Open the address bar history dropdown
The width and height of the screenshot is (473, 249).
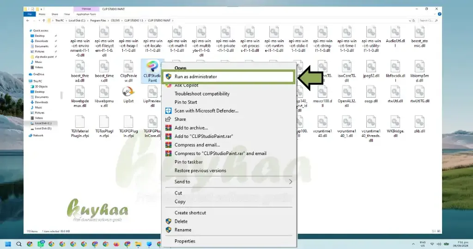(410, 20)
